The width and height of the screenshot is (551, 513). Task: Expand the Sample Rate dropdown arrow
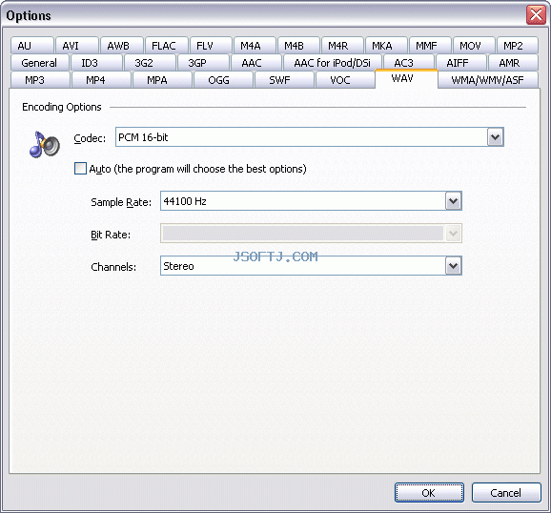pyautogui.click(x=454, y=201)
